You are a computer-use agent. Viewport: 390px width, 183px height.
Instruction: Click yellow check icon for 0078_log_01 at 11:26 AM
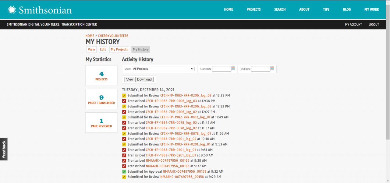124,134
